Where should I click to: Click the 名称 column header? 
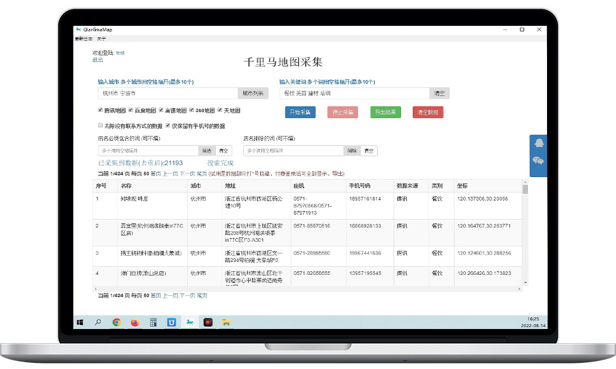click(152, 186)
